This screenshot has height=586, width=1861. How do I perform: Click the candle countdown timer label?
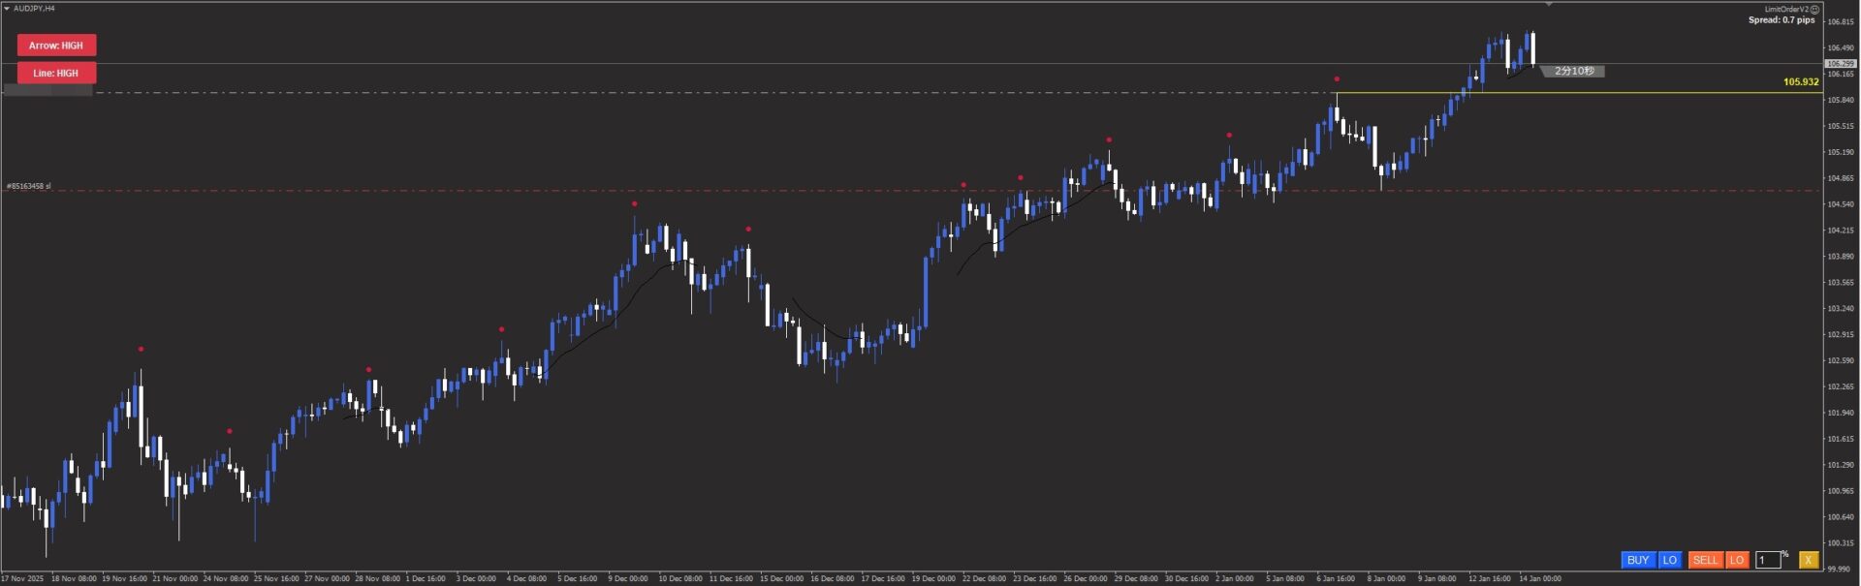[1573, 71]
